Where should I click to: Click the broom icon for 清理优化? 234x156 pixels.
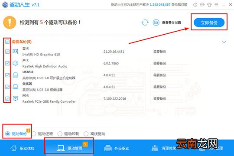[155, 148]
